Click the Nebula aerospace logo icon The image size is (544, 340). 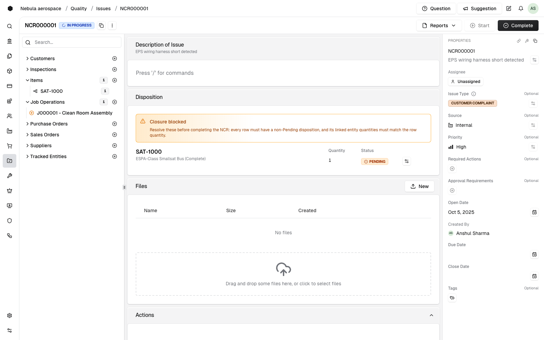[10, 8]
